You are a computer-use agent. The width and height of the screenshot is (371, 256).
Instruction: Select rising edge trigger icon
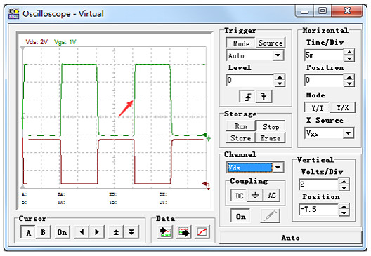247,97
